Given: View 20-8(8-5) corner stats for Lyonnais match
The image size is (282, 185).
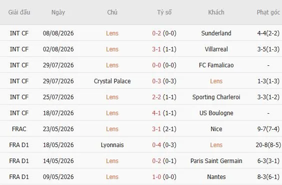Looking at the screenshot, I should (268, 145).
